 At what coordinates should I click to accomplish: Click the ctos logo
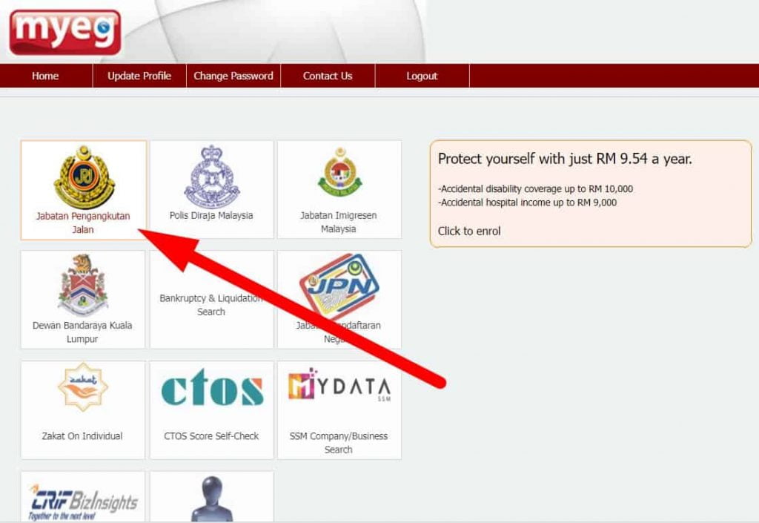212,390
